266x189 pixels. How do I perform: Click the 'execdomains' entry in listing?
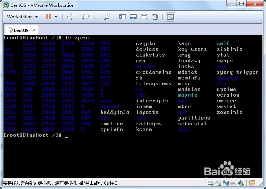coord(154,72)
